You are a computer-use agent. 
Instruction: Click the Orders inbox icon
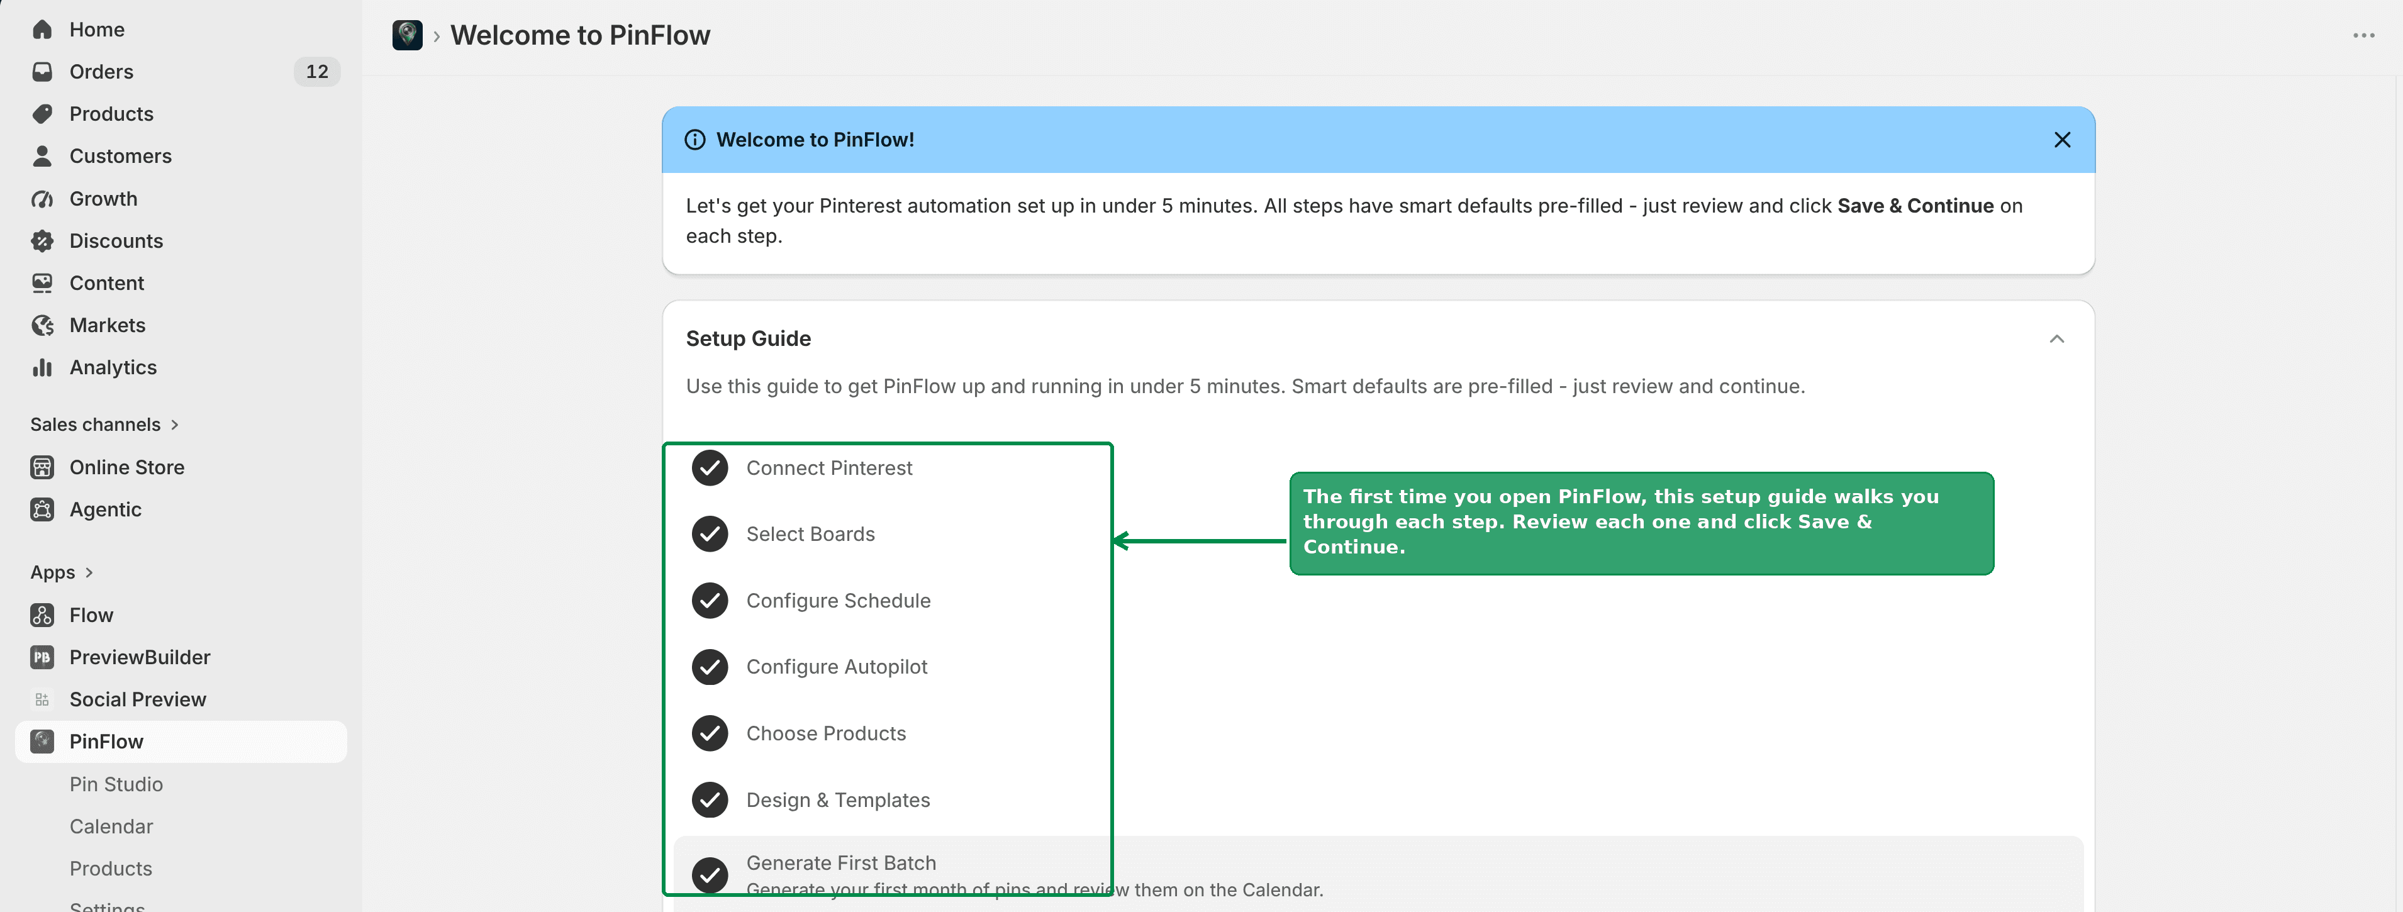42,72
